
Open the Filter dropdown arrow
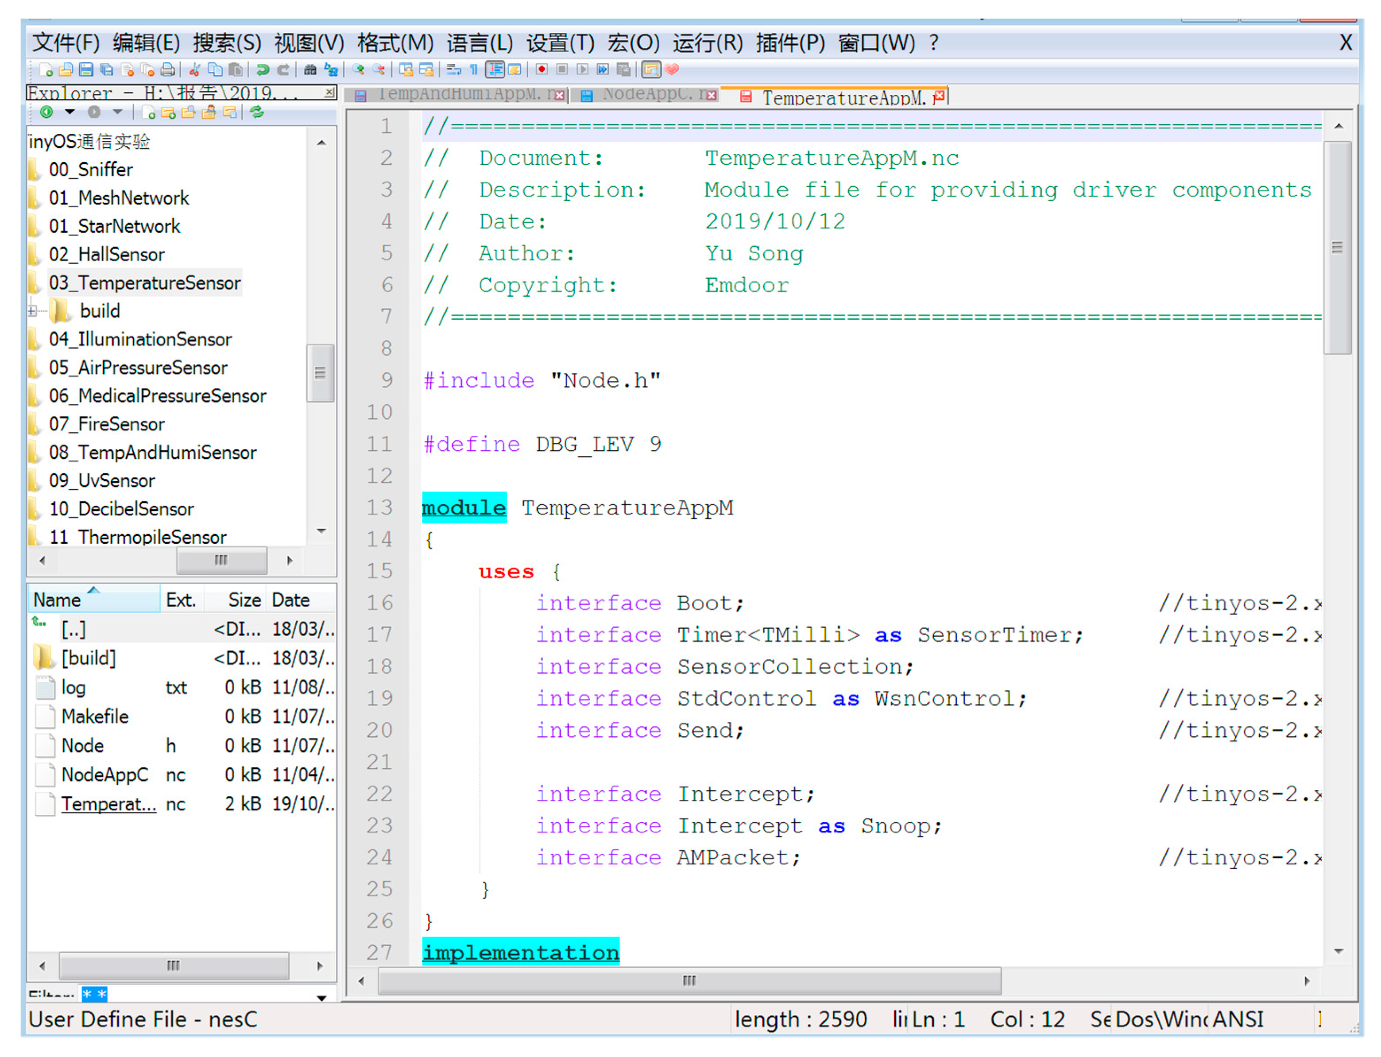[x=321, y=998]
